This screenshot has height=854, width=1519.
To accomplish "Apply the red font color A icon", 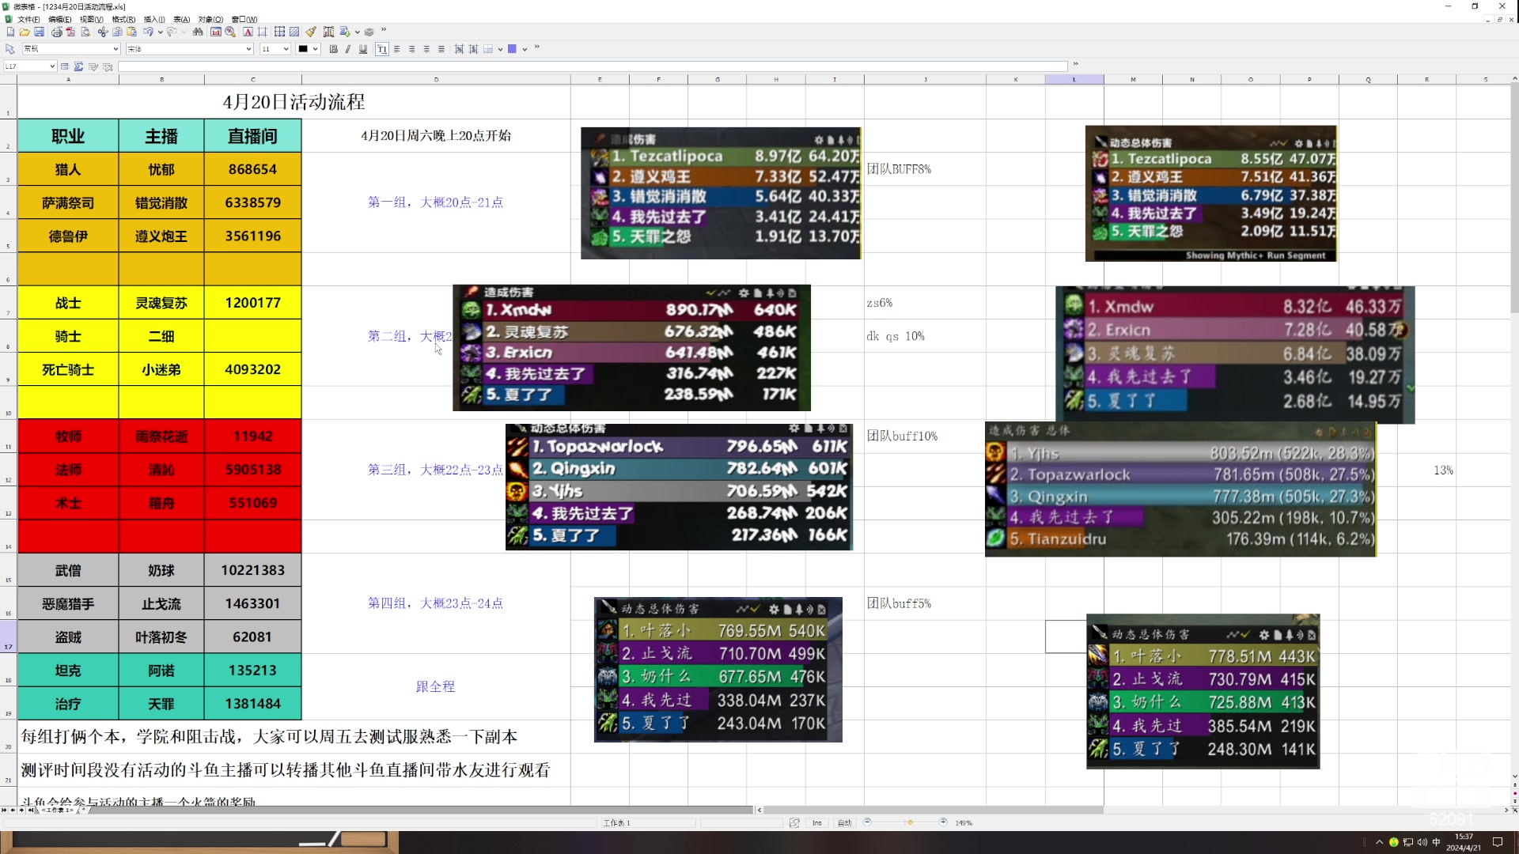I will pos(248,32).
